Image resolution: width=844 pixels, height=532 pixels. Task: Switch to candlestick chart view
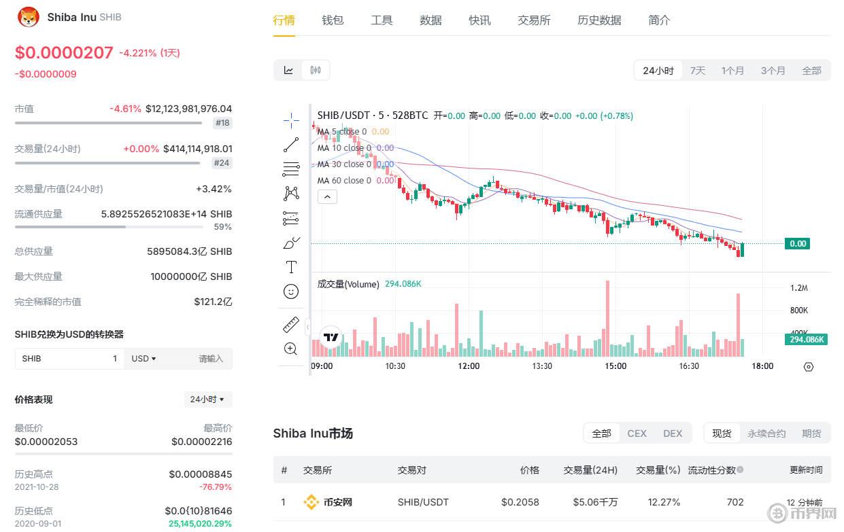point(316,70)
